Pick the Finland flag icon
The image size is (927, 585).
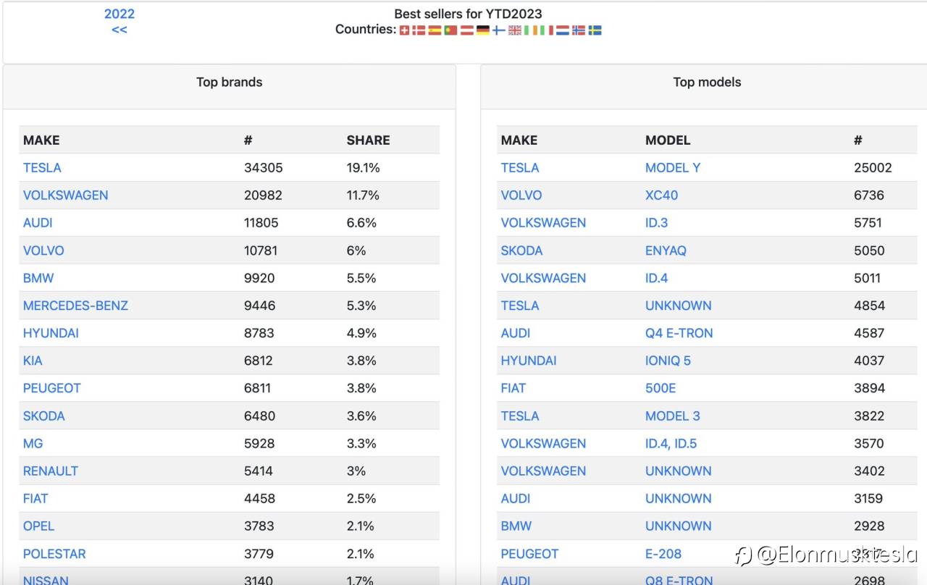tap(499, 30)
